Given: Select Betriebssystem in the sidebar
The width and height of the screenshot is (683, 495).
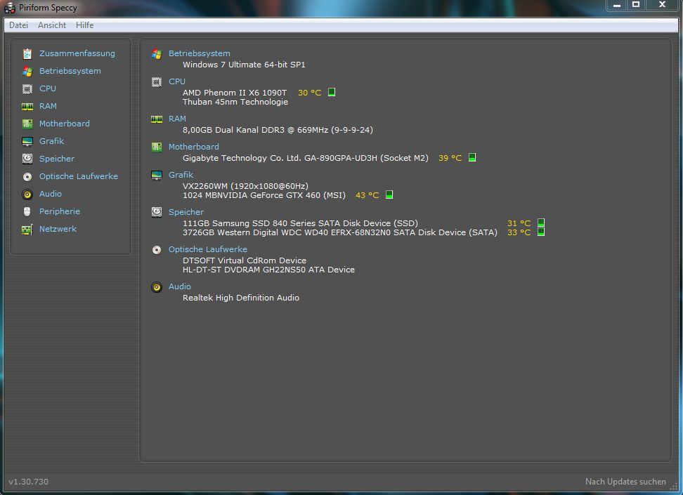Looking at the screenshot, I should [x=70, y=71].
